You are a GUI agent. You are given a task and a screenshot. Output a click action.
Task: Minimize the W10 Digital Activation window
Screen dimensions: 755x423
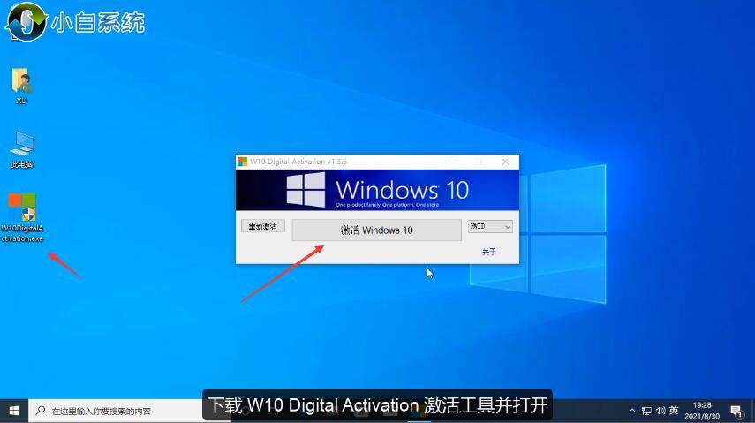(451, 162)
